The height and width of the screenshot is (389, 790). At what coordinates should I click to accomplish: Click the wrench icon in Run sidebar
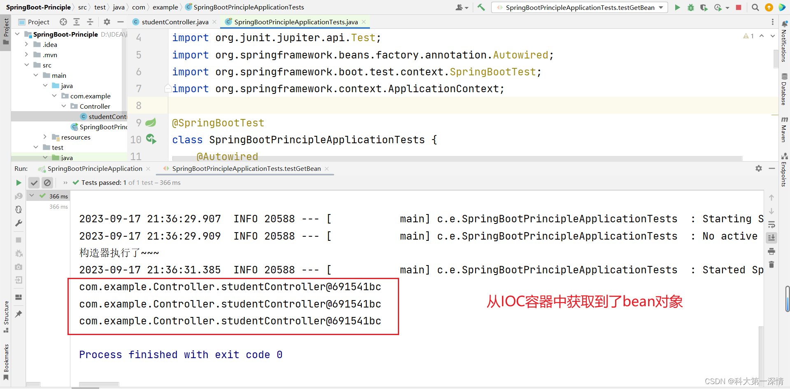pos(19,223)
